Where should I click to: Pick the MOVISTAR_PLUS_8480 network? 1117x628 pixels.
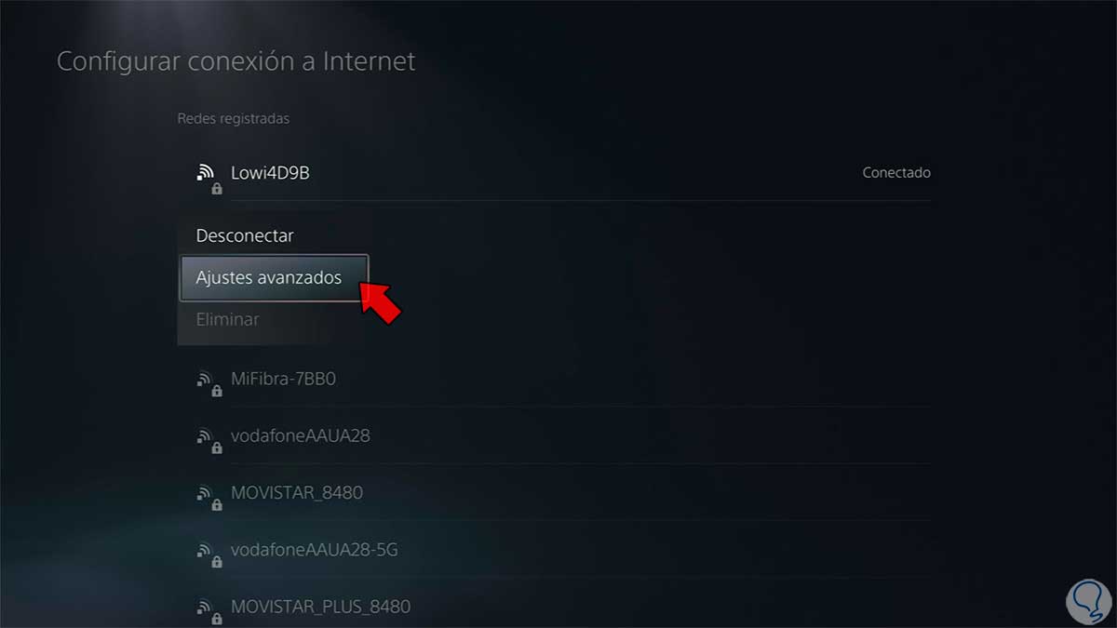click(x=320, y=607)
